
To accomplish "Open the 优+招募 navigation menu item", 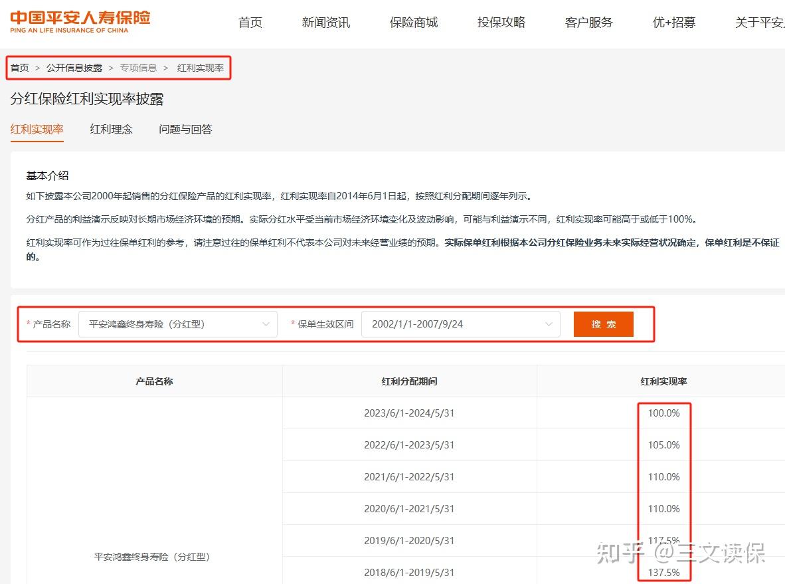I will [674, 23].
